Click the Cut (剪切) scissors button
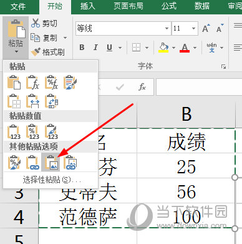The height and width of the screenshot is (244, 242). click(x=44, y=23)
